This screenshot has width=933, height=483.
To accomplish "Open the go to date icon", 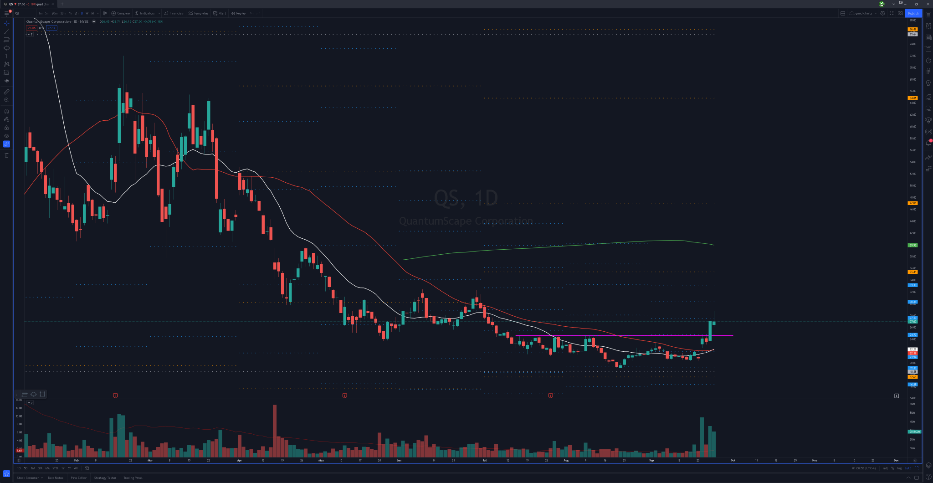I will pyautogui.click(x=87, y=468).
